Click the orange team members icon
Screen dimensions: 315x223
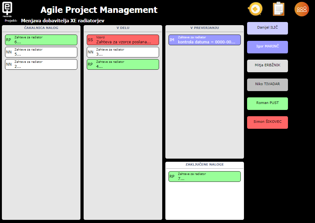(301, 9)
